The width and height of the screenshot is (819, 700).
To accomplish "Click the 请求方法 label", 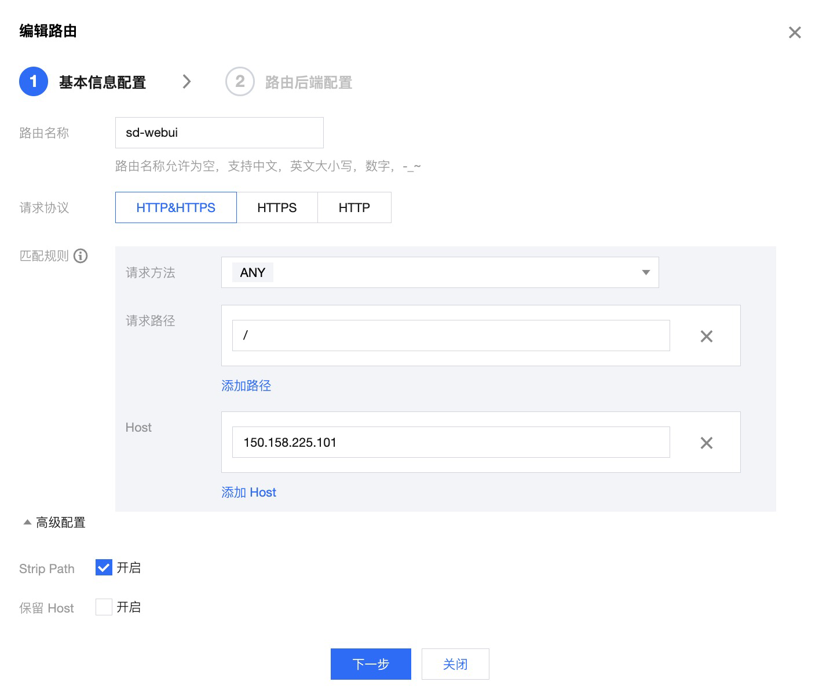I will click(150, 272).
